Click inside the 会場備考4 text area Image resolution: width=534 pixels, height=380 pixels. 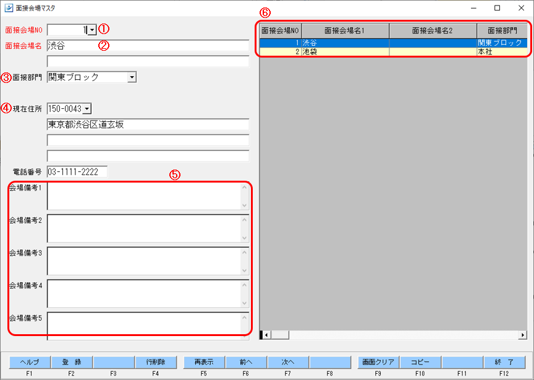(144, 294)
